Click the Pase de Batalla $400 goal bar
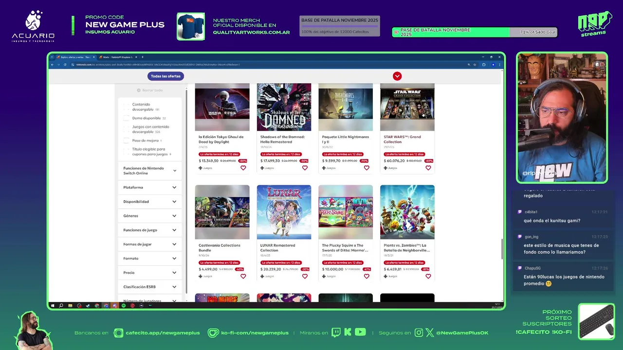Image resolution: width=623 pixels, height=350 pixels. 475,32
